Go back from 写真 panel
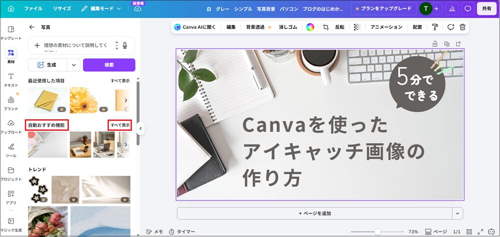This screenshot has height=237, width=500. (31, 27)
